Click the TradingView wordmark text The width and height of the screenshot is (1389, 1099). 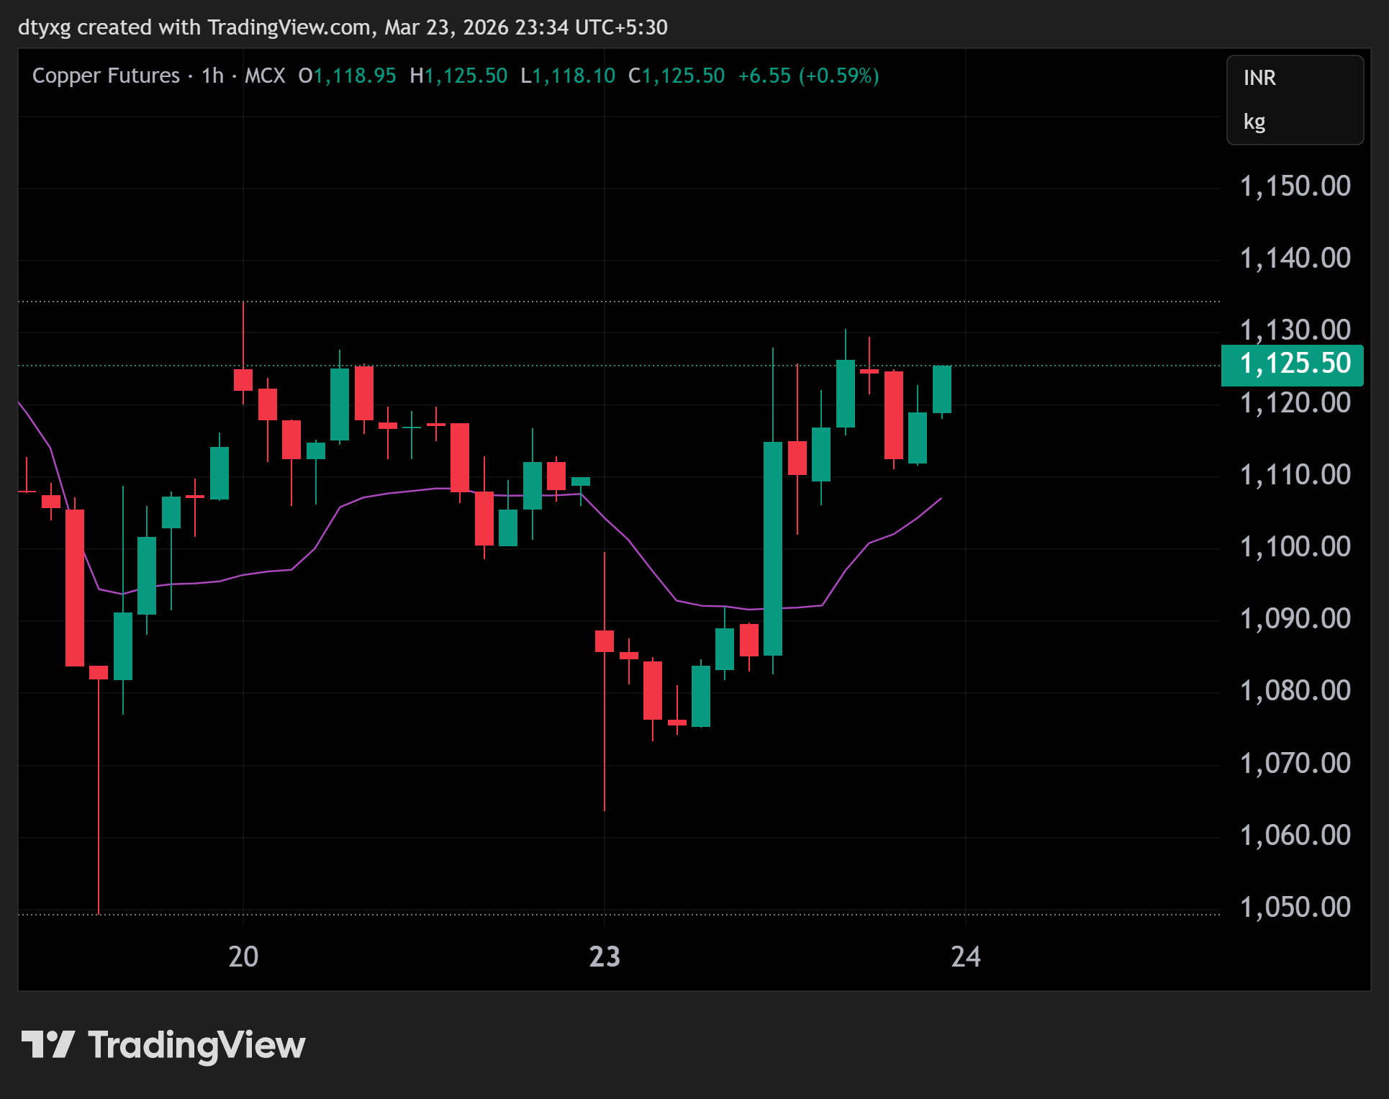click(196, 1044)
